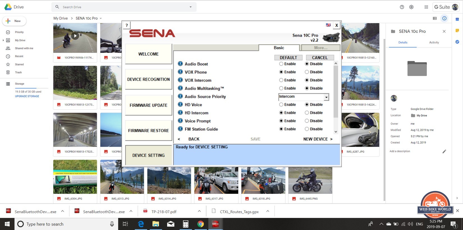Switch Drive to list view layout
This screenshot has width=463, height=230.
point(435,19)
